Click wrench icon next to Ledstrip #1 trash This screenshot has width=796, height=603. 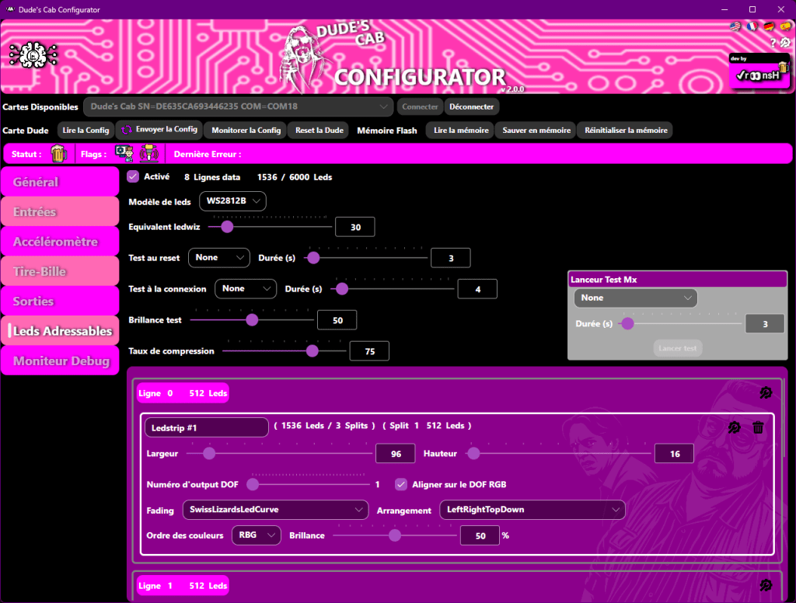tap(735, 427)
